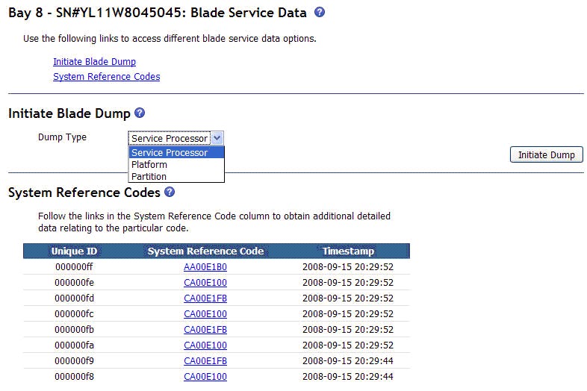Viewport: 587px width, 391px height.
Task: Follow the Initiate Blade Dump link
Action: pyautogui.click(x=94, y=62)
